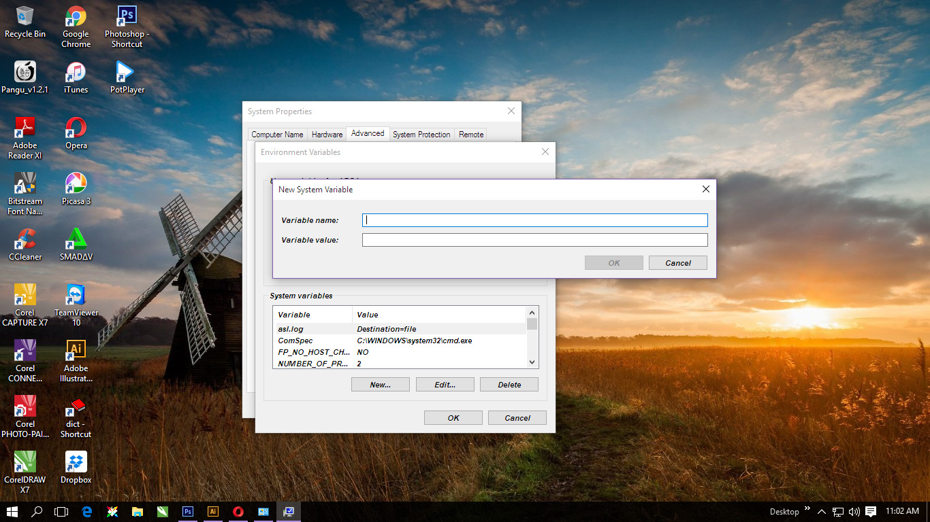Select the ComSpec variable row
The height and width of the screenshot is (522, 930).
click(x=400, y=341)
